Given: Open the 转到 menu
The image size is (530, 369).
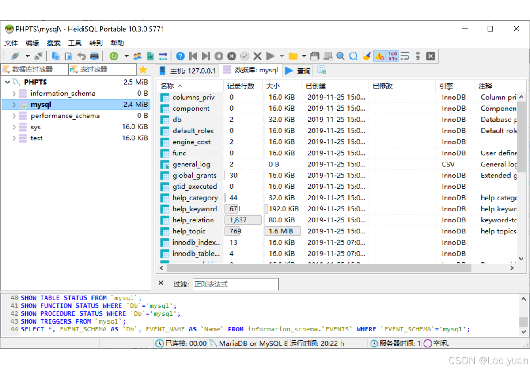Looking at the screenshot, I should pyautogui.click(x=96, y=43).
